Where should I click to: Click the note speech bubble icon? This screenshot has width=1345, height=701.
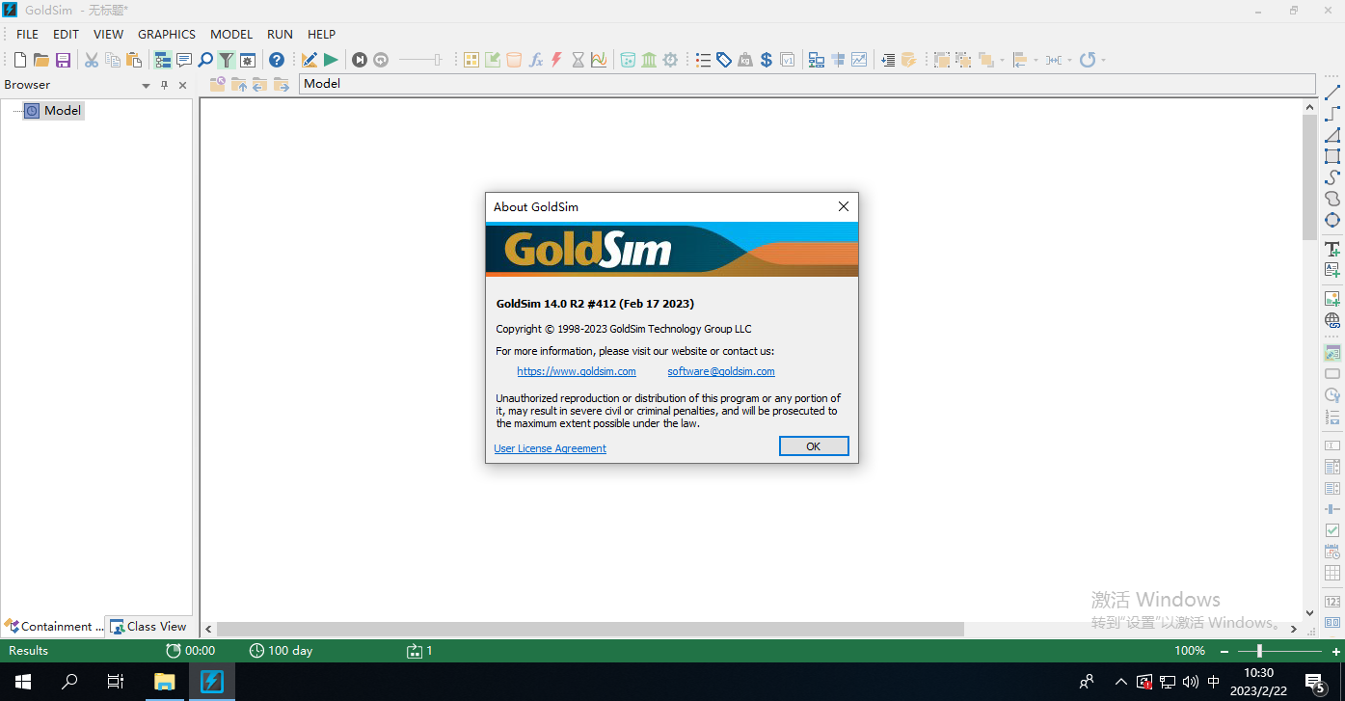point(184,60)
